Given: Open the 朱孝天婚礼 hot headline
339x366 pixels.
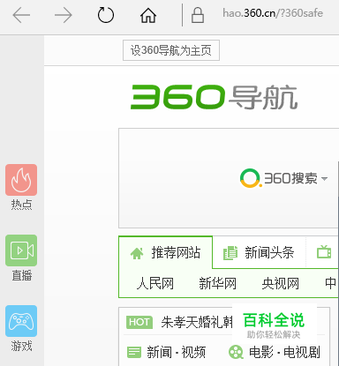Looking at the screenshot, I should coord(197,322).
